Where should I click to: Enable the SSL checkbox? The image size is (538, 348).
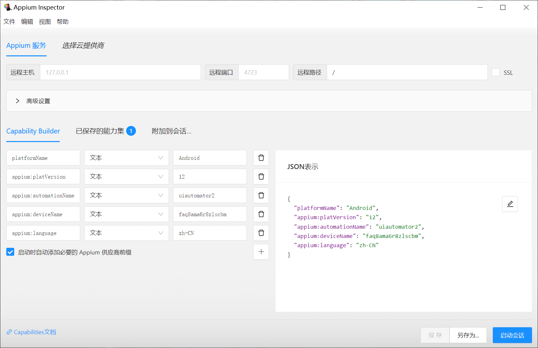496,72
